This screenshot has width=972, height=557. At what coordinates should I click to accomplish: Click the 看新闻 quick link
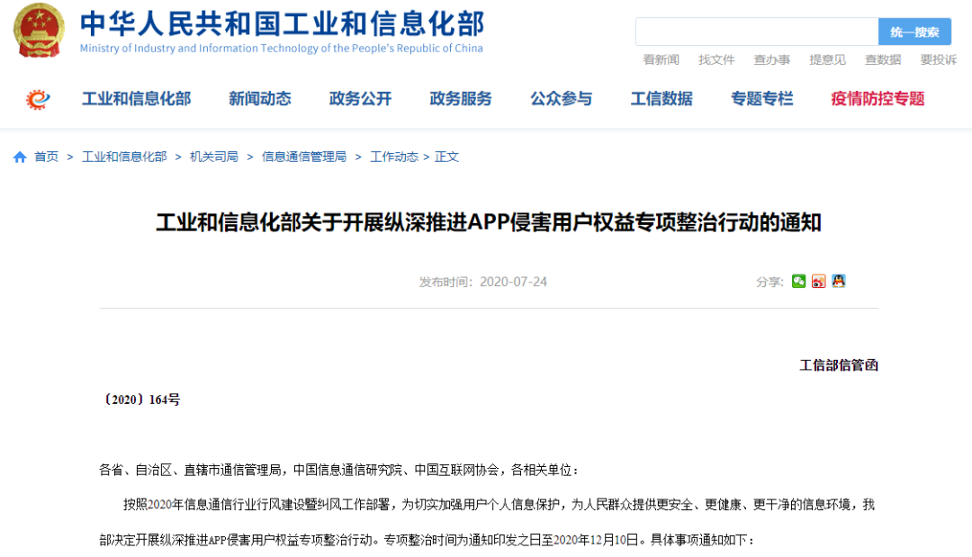point(661,60)
